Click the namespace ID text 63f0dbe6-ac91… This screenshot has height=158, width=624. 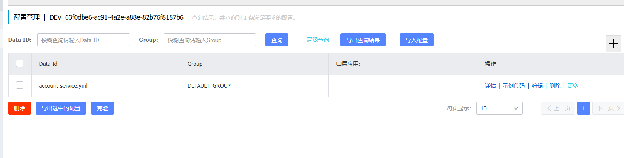click(124, 17)
